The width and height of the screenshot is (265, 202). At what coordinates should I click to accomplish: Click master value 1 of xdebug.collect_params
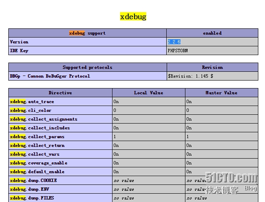187,136
